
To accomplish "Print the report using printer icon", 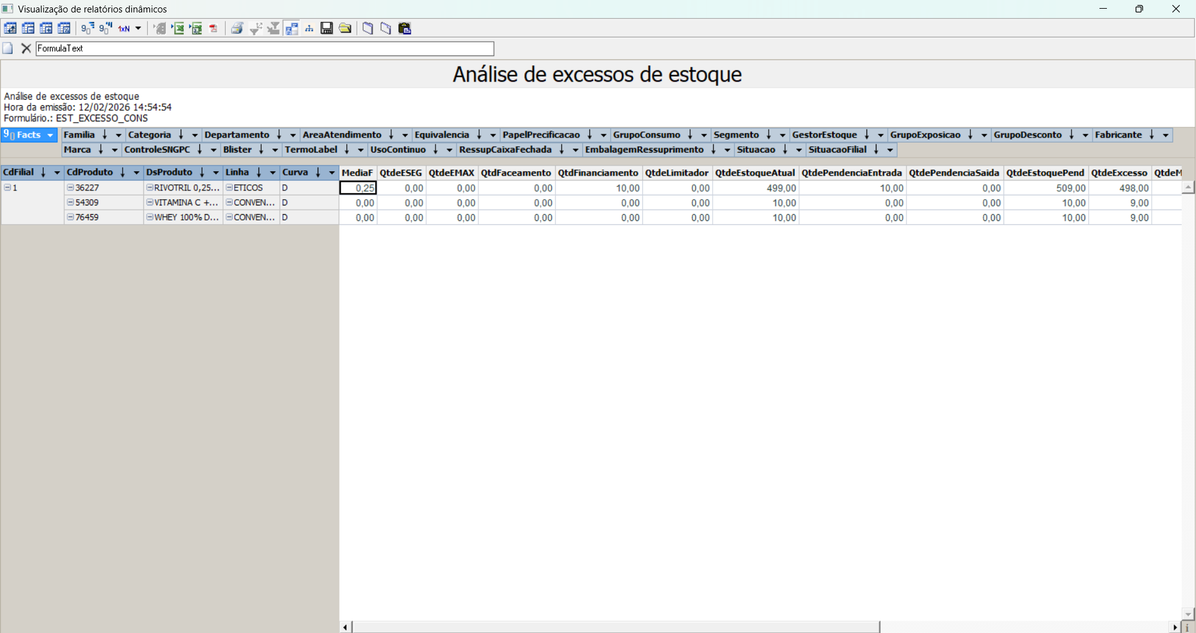I will [237, 28].
